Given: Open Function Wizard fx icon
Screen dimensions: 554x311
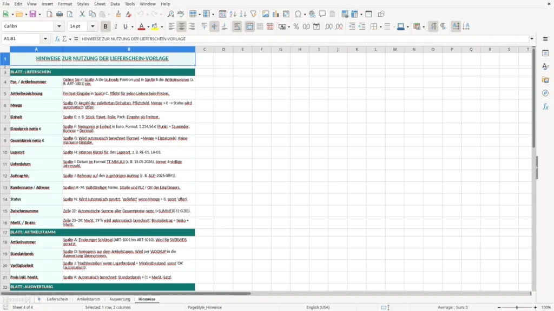Looking at the screenshot, I should tap(57, 39).
